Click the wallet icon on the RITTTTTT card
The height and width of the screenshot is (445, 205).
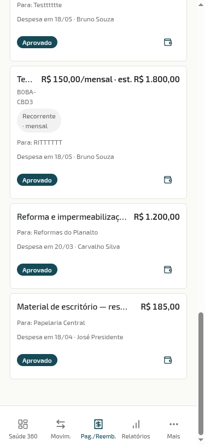(168, 180)
